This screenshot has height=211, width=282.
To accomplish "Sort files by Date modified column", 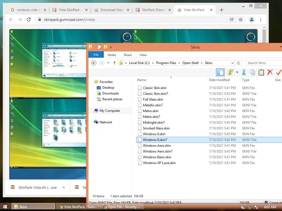I will 219,80.
